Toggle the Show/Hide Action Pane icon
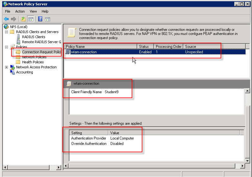The image size is (252, 177). pyautogui.click(x=48, y=19)
